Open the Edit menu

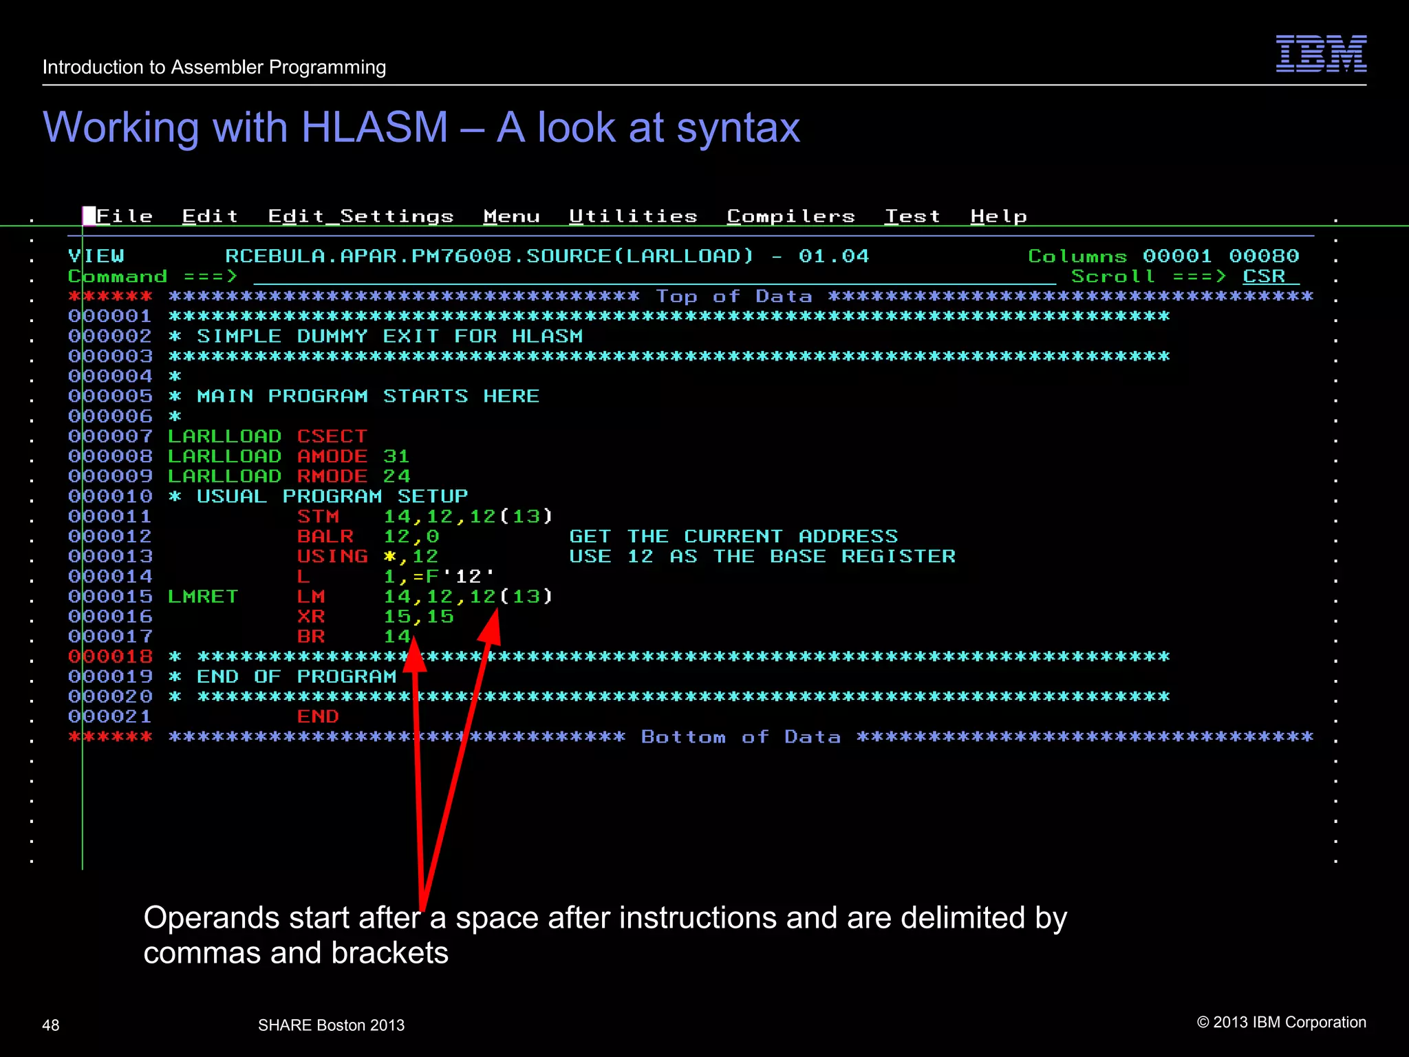click(210, 216)
